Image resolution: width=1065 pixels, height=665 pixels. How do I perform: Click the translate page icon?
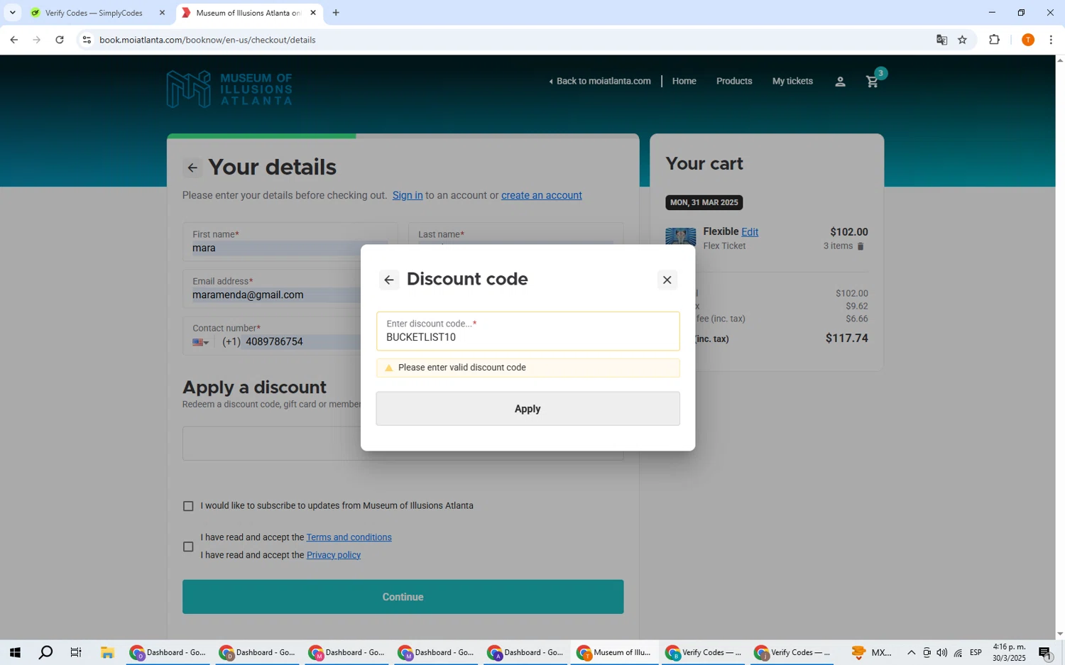coord(941,40)
